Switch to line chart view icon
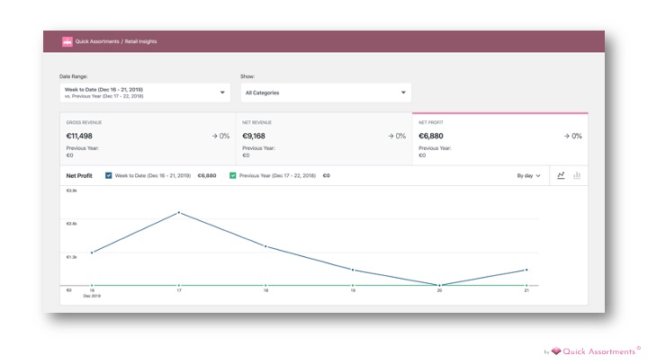Image resolution: width=648 pixels, height=364 pixels. pyautogui.click(x=561, y=175)
